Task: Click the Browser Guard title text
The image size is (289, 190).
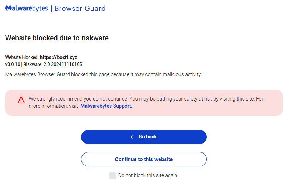Action: (80, 8)
